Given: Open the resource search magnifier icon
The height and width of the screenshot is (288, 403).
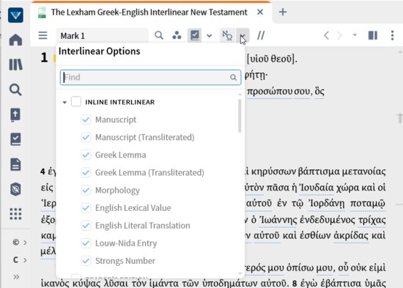Looking at the screenshot, I should pos(159,35).
